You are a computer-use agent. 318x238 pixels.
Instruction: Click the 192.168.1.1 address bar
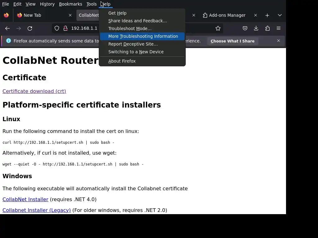(x=84, y=28)
